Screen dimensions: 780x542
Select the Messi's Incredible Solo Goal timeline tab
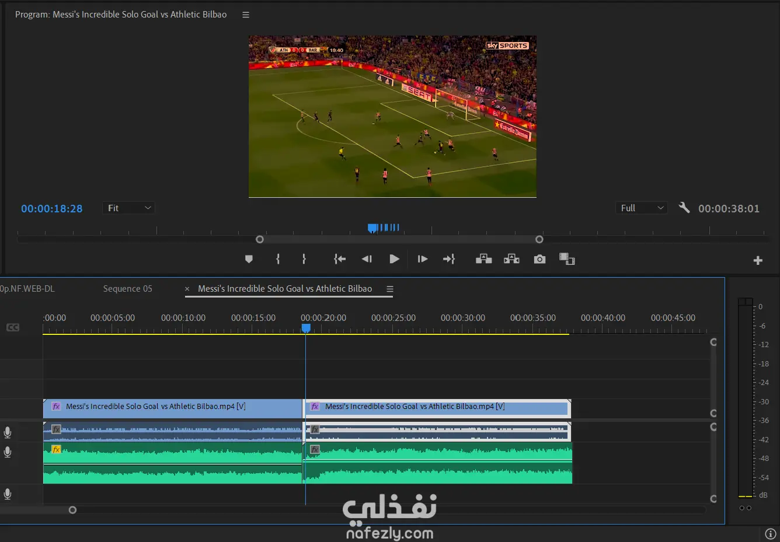(285, 289)
